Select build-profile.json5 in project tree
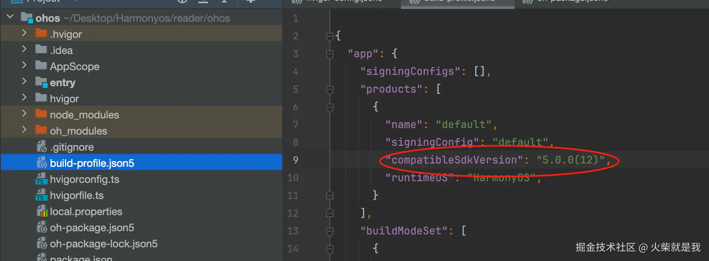The width and height of the screenshot is (709, 261). tap(92, 163)
